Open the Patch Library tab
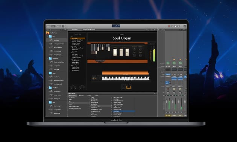The width and height of the screenshot is (237, 142). click(72, 96)
